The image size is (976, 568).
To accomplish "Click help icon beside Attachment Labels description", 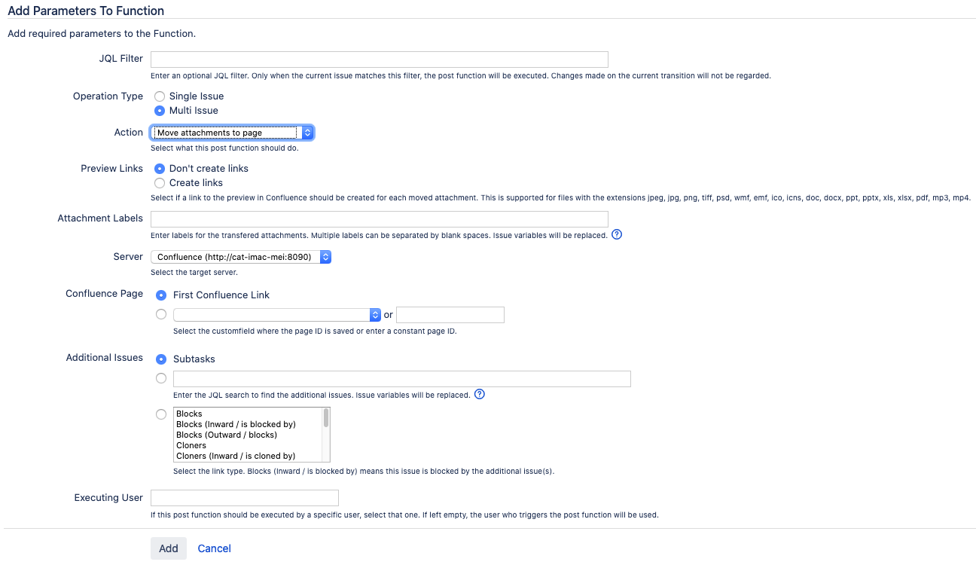I will click(617, 235).
